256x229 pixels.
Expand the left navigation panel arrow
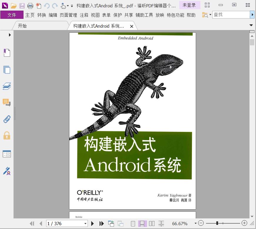pos(10,35)
